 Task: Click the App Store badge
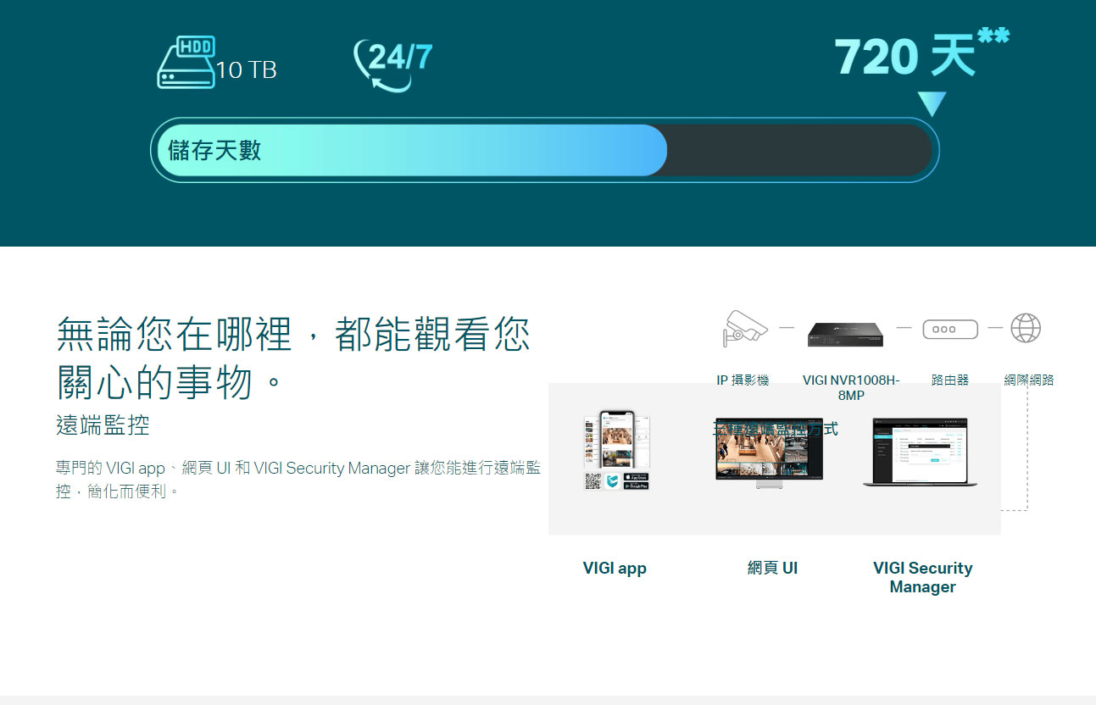click(636, 476)
